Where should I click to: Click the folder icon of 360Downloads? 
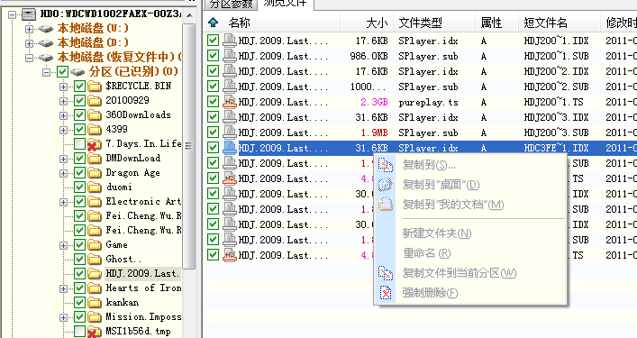95,115
